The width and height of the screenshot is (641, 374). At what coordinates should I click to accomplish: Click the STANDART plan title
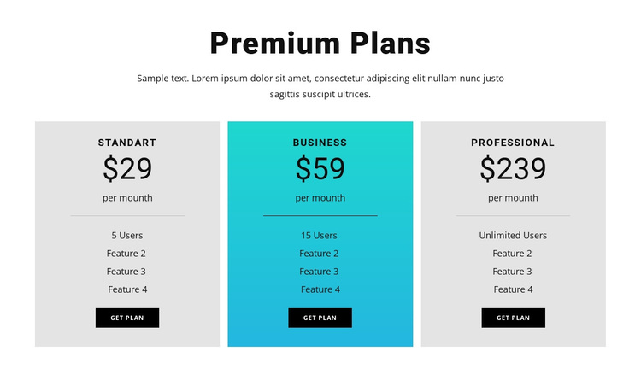pyautogui.click(x=127, y=143)
